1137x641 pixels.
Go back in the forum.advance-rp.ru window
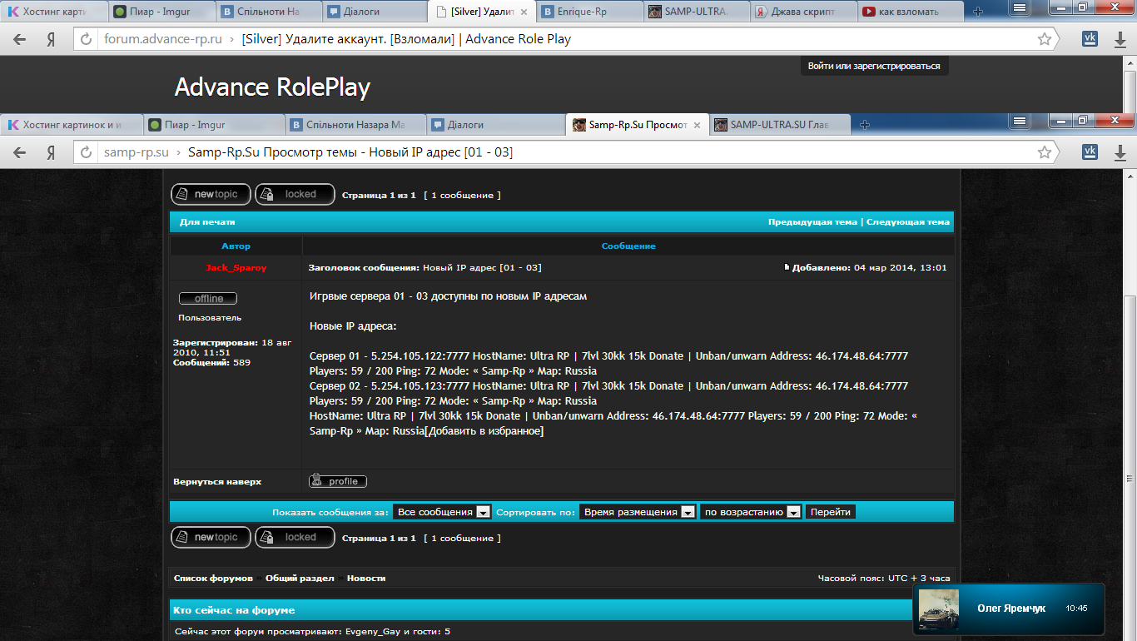20,39
